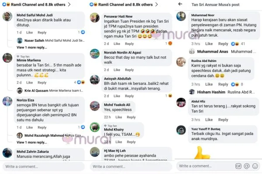Image resolution: width=262 pixels, height=174 pixels.
Task: View reaction icons on Muhammad Noor's comment
Action: click(235, 44)
